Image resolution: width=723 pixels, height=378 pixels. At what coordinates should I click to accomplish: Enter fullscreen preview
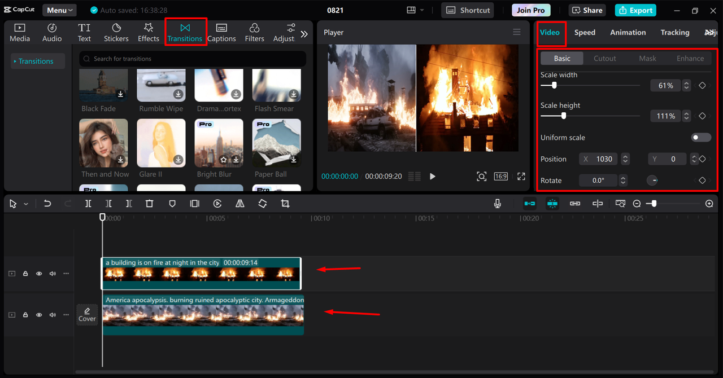[521, 176]
